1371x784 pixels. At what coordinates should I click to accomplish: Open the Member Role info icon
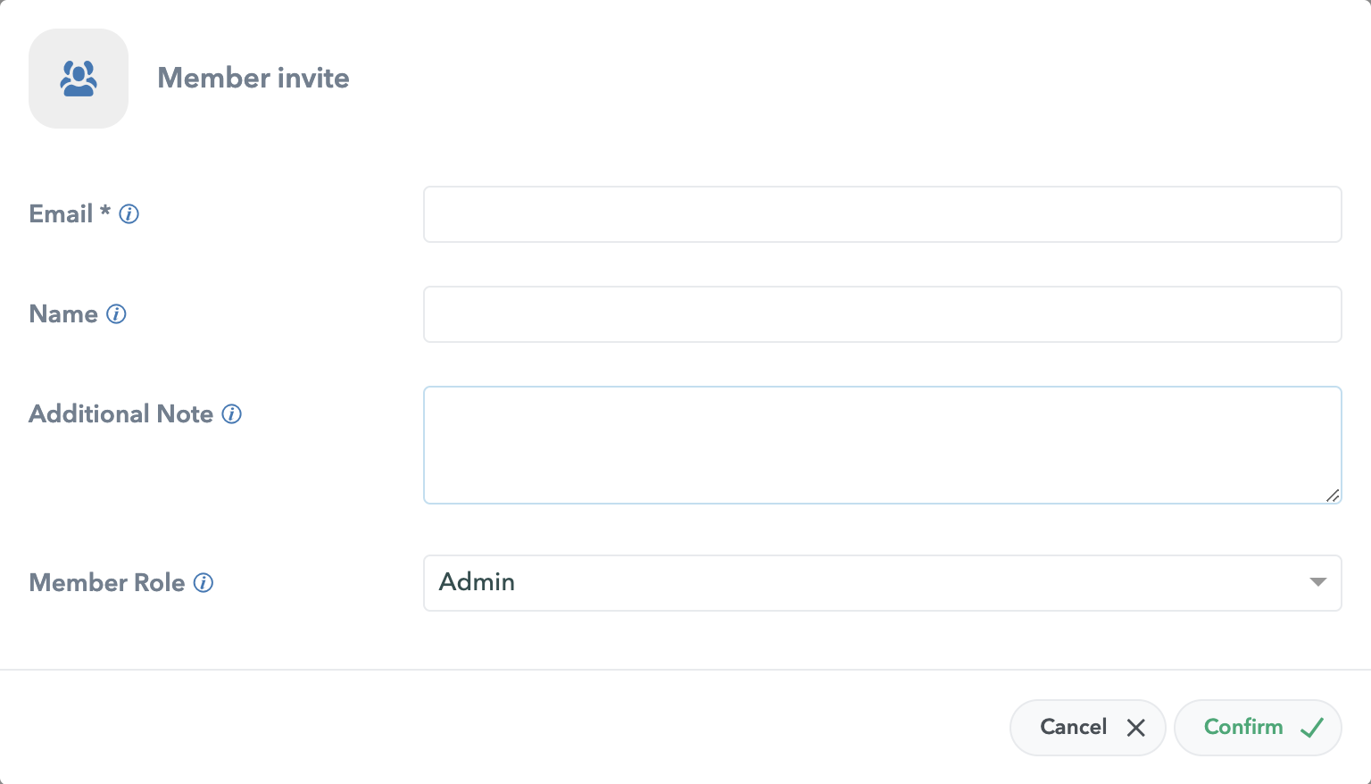click(x=204, y=583)
